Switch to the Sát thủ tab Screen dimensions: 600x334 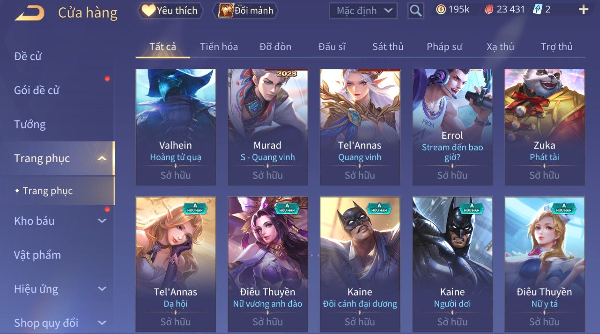click(388, 47)
